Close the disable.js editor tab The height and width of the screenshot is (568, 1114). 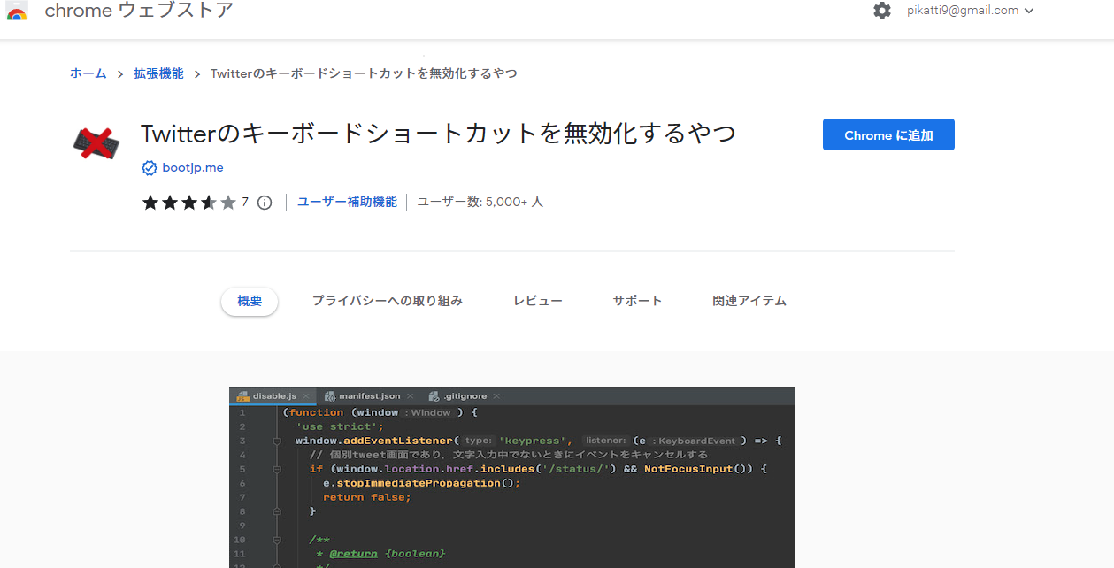(x=306, y=396)
